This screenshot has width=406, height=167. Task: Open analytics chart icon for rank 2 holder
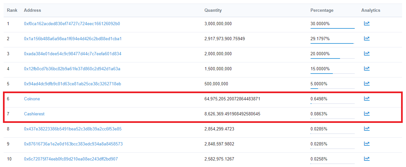(x=367, y=39)
